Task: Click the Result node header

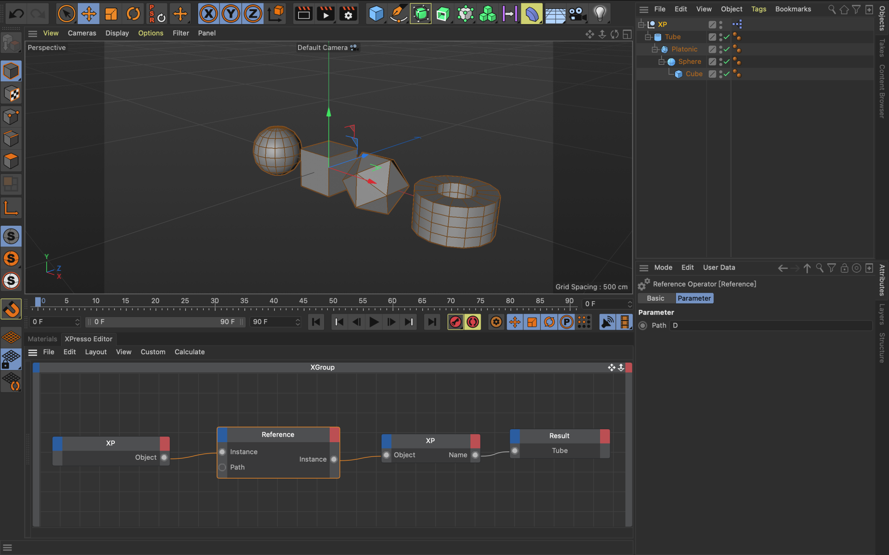Action: (x=559, y=436)
